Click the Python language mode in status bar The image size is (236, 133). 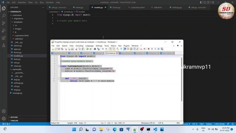click(x=209, y=124)
